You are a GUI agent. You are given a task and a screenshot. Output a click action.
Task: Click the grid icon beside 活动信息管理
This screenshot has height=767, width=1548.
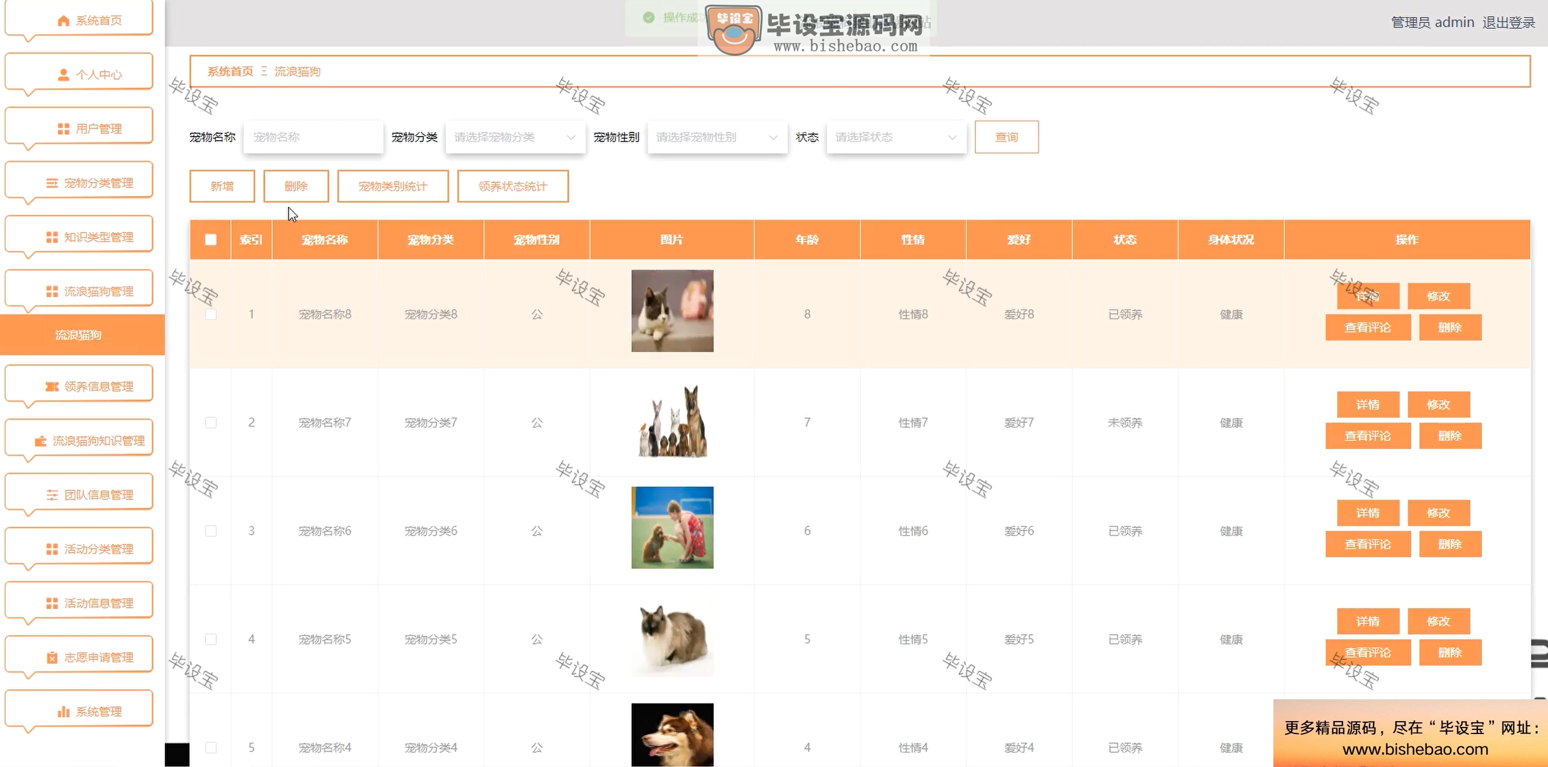pyautogui.click(x=52, y=603)
